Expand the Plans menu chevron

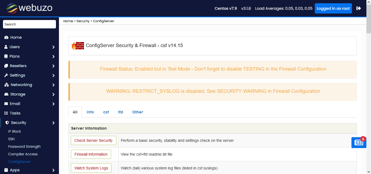click(53, 56)
